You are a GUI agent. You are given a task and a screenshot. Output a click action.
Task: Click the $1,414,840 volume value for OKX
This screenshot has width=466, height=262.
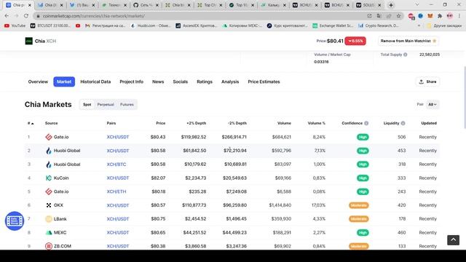280,205
